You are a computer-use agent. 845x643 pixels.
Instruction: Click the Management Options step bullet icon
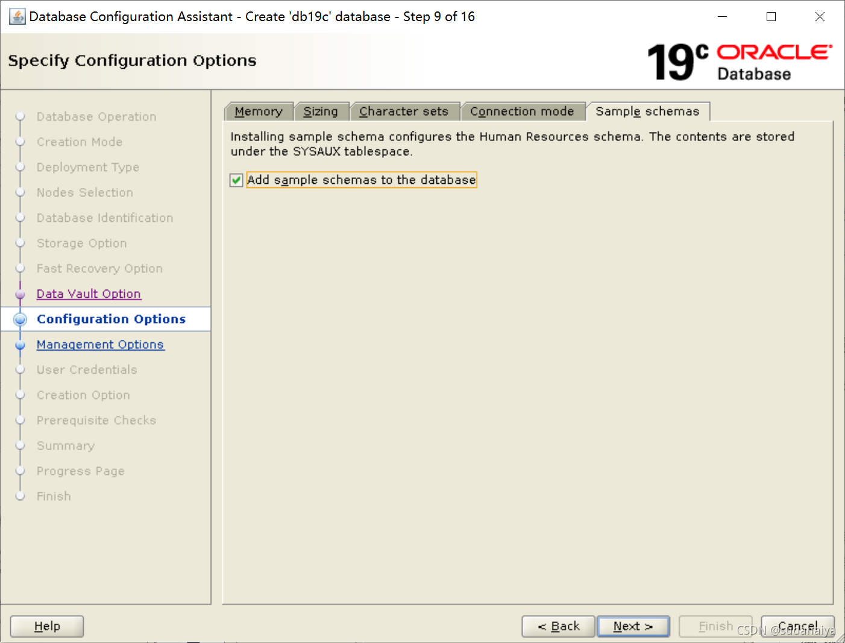point(20,345)
